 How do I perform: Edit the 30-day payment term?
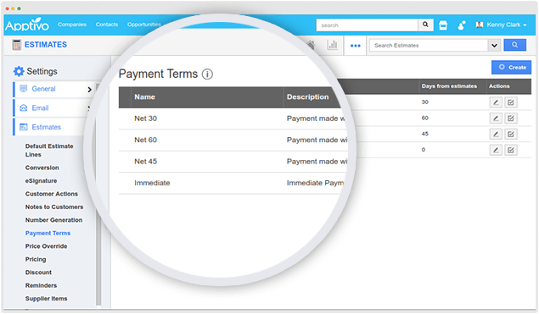(x=496, y=102)
